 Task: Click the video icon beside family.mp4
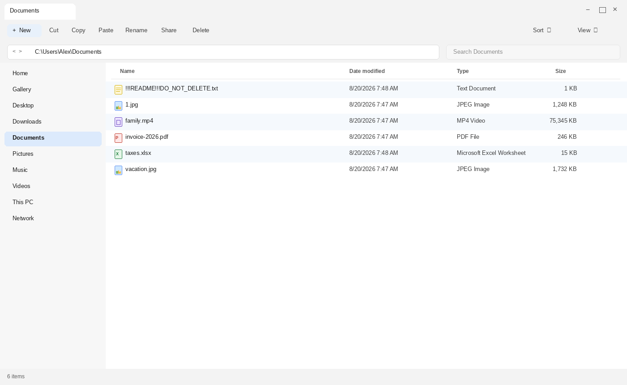tap(118, 122)
